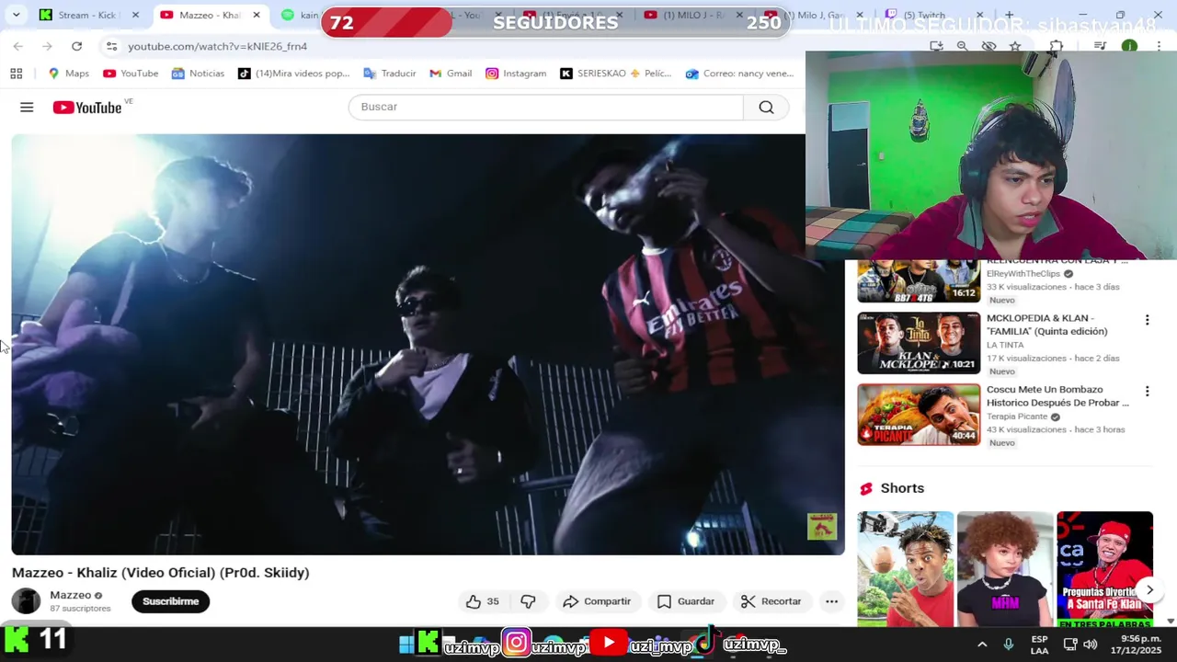Open the YouTube guide hamburger menu

pos(27,108)
